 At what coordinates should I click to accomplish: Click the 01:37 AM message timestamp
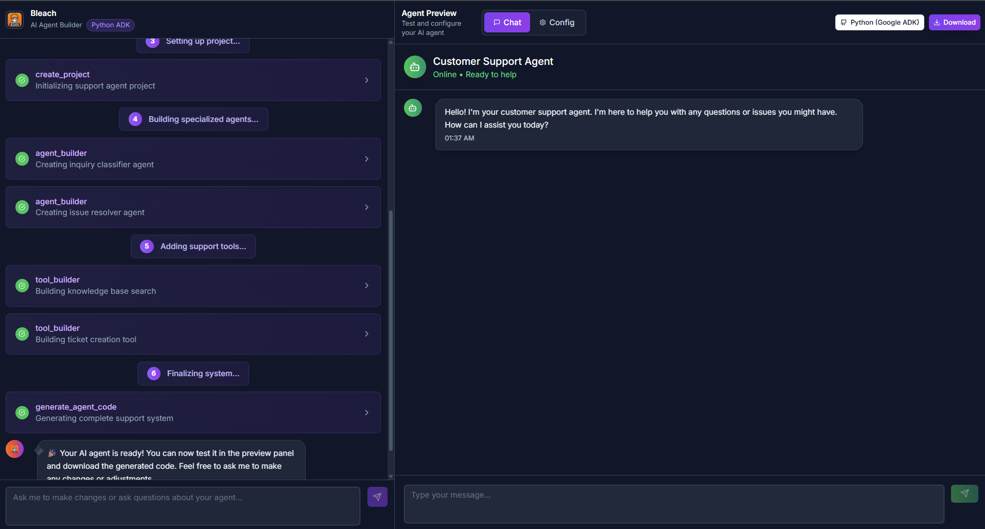point(460,138)
